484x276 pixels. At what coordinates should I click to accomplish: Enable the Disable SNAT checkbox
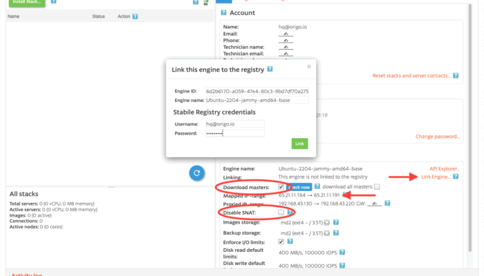pyautogui.click(x=280, y=213)
